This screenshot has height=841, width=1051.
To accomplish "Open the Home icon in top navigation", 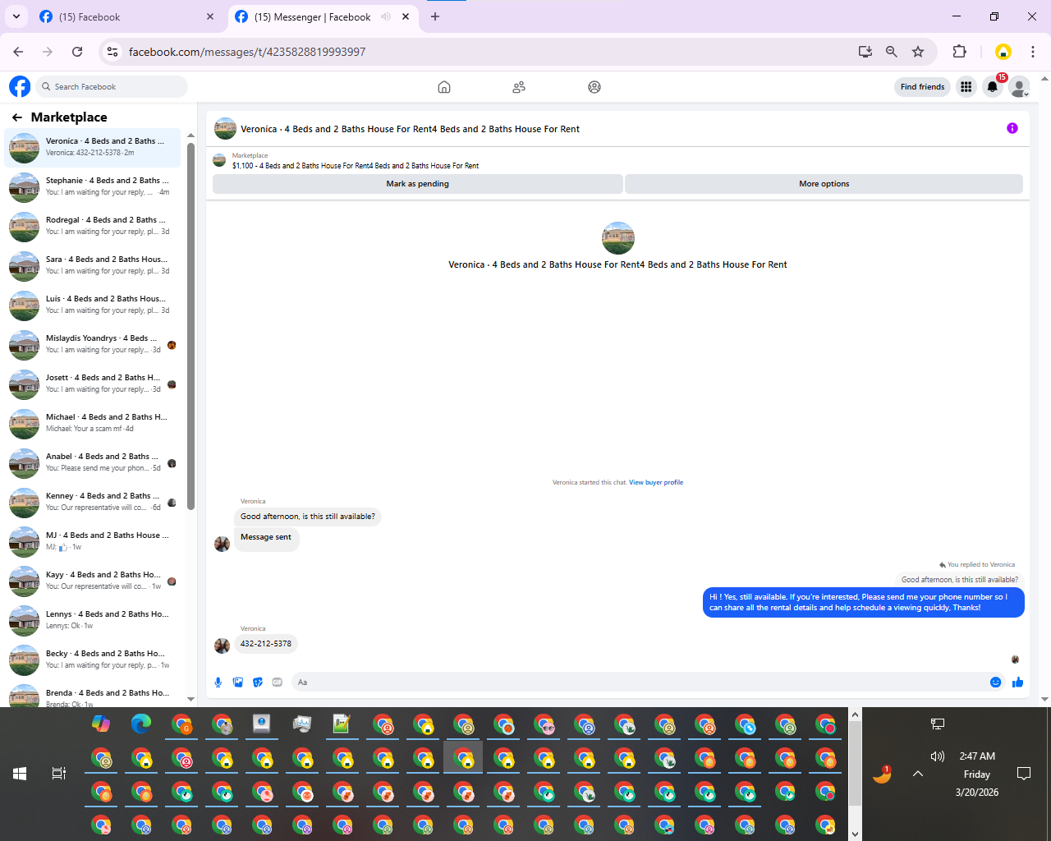I will click(x=444, y=87).
